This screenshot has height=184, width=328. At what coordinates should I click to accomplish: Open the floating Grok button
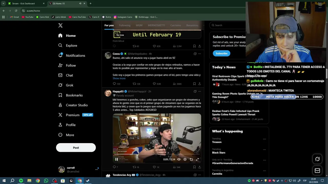coord(317,159)
